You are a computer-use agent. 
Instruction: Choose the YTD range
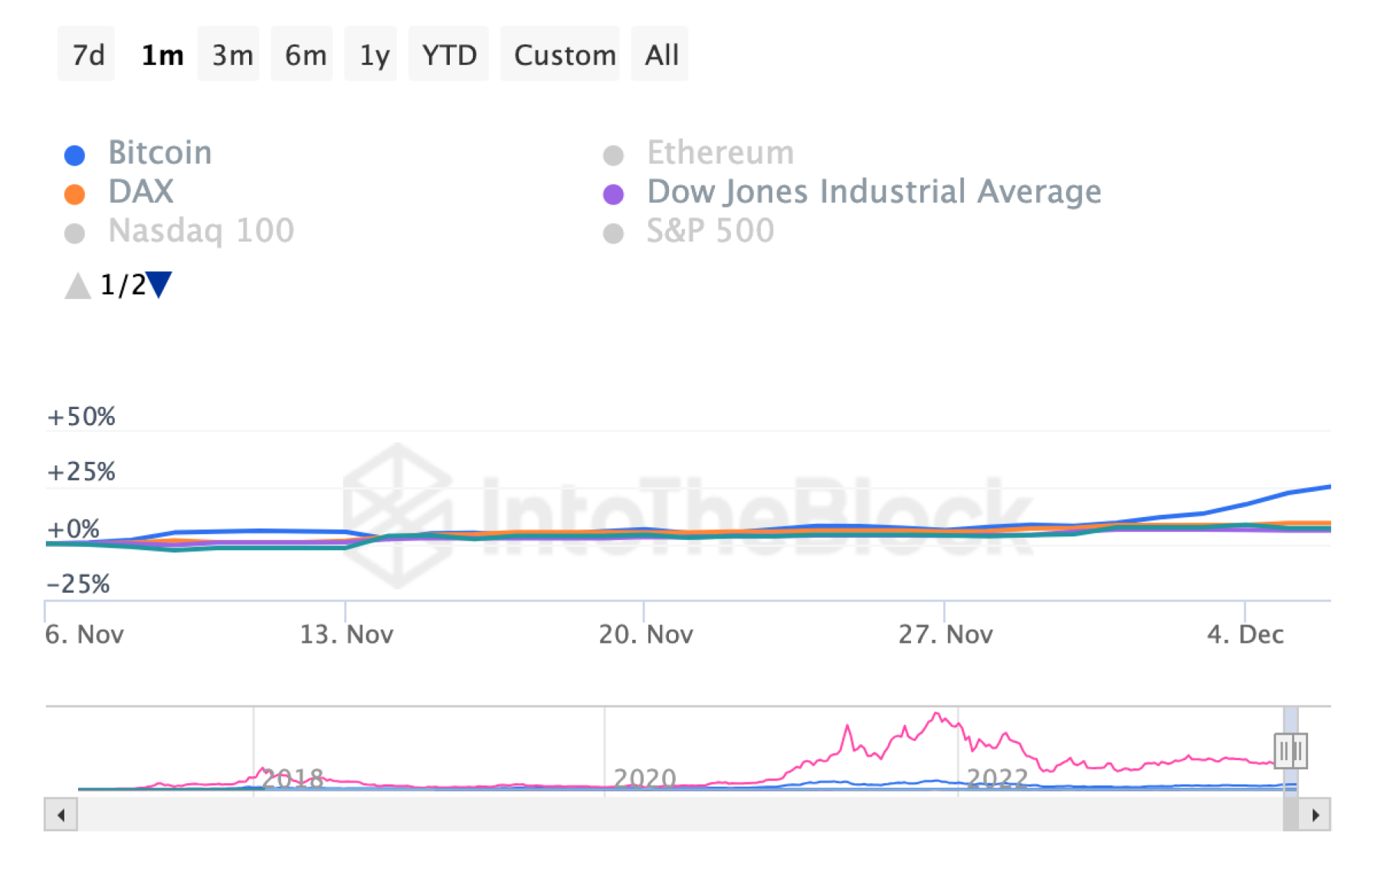449,54
